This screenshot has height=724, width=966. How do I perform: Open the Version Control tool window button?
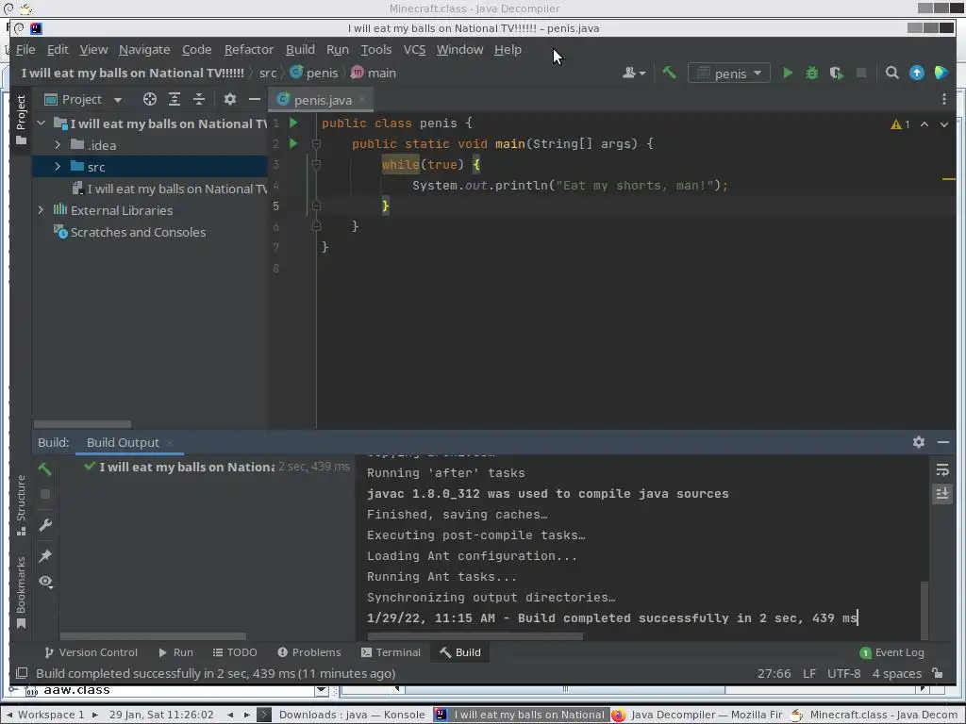point(91,652)
